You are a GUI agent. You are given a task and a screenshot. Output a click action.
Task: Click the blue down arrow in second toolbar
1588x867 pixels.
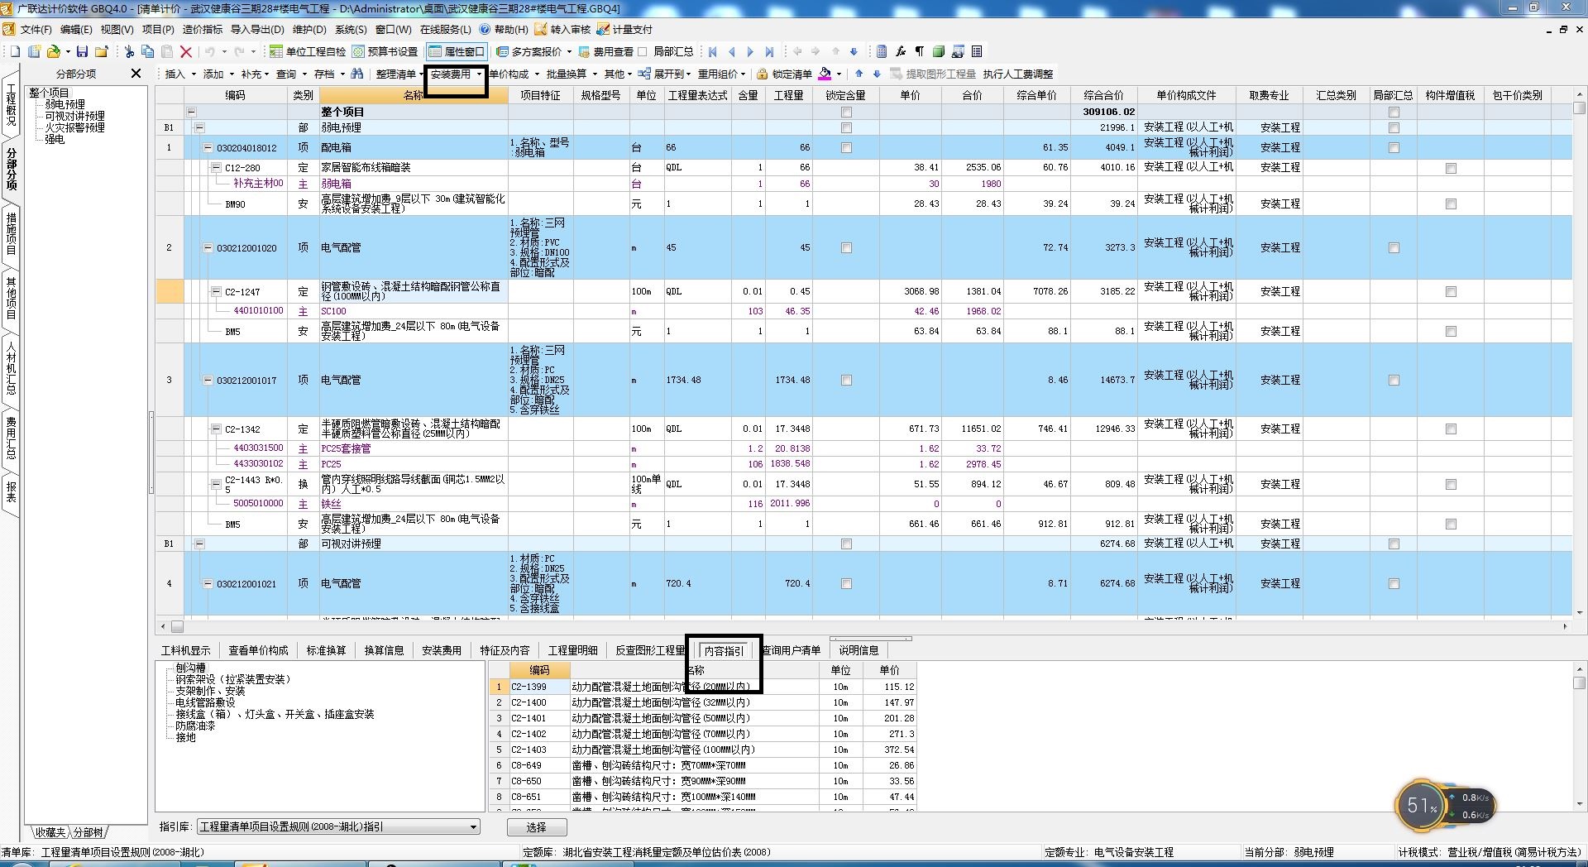tap(877, 74)
